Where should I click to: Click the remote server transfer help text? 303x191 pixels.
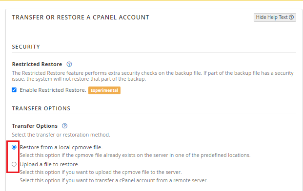[114, 181]
